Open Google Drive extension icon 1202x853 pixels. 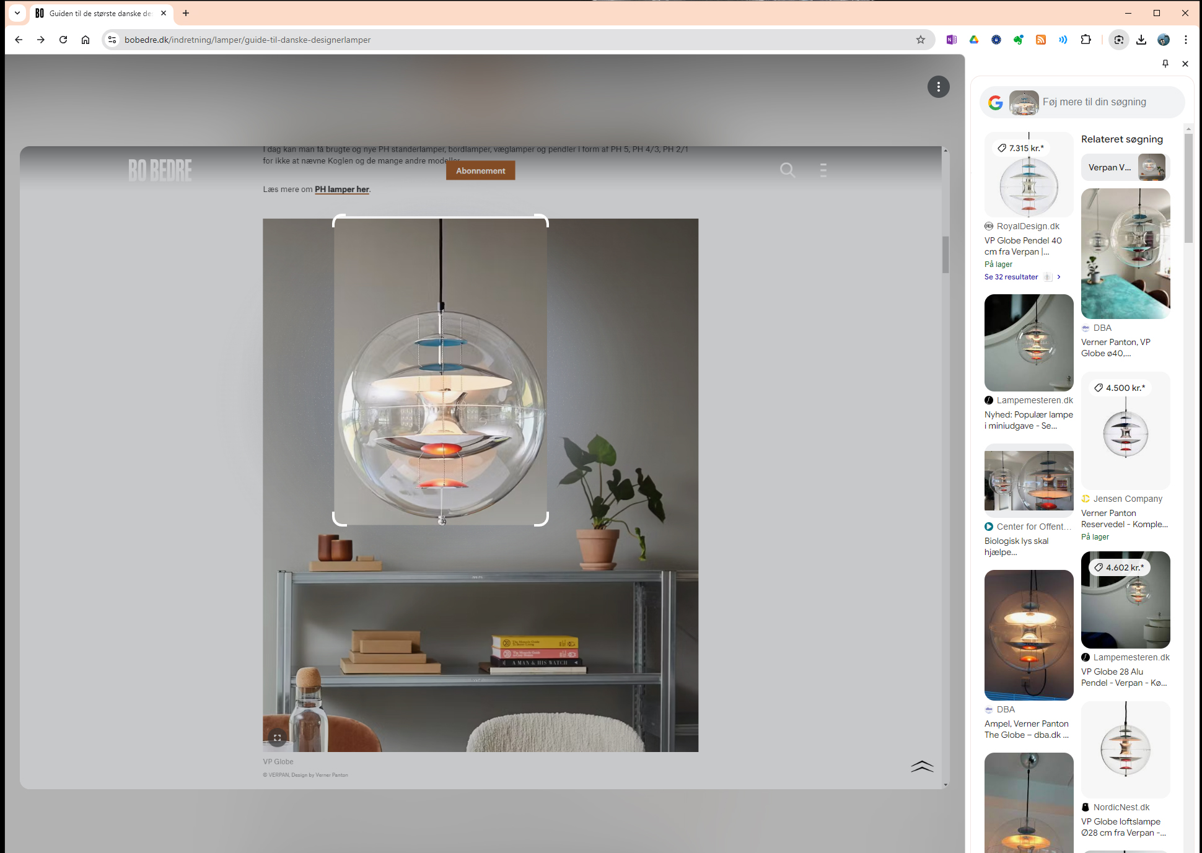click(x=974, y=40)
